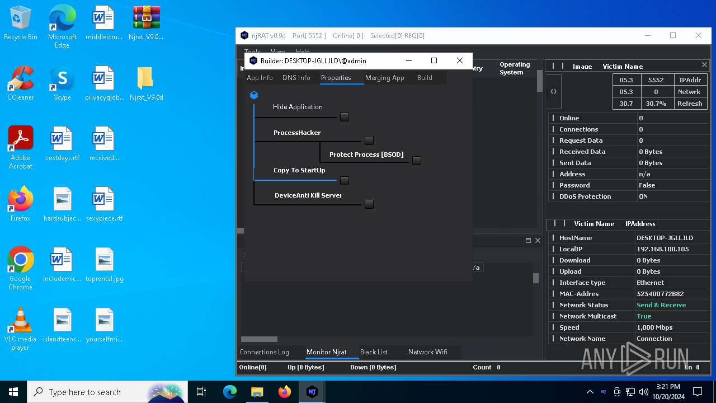Image resolution: width=716 pixels, height=403 pixels.
Task: Close the lower log panel
Action: coord(538,240)
